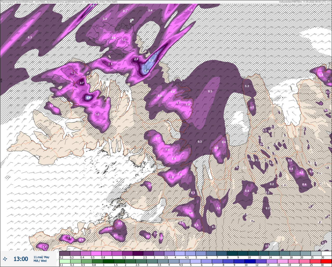Click lower legend swatch between 20 and 25
This screenshot has height=267, width=332.
point(305,261)
